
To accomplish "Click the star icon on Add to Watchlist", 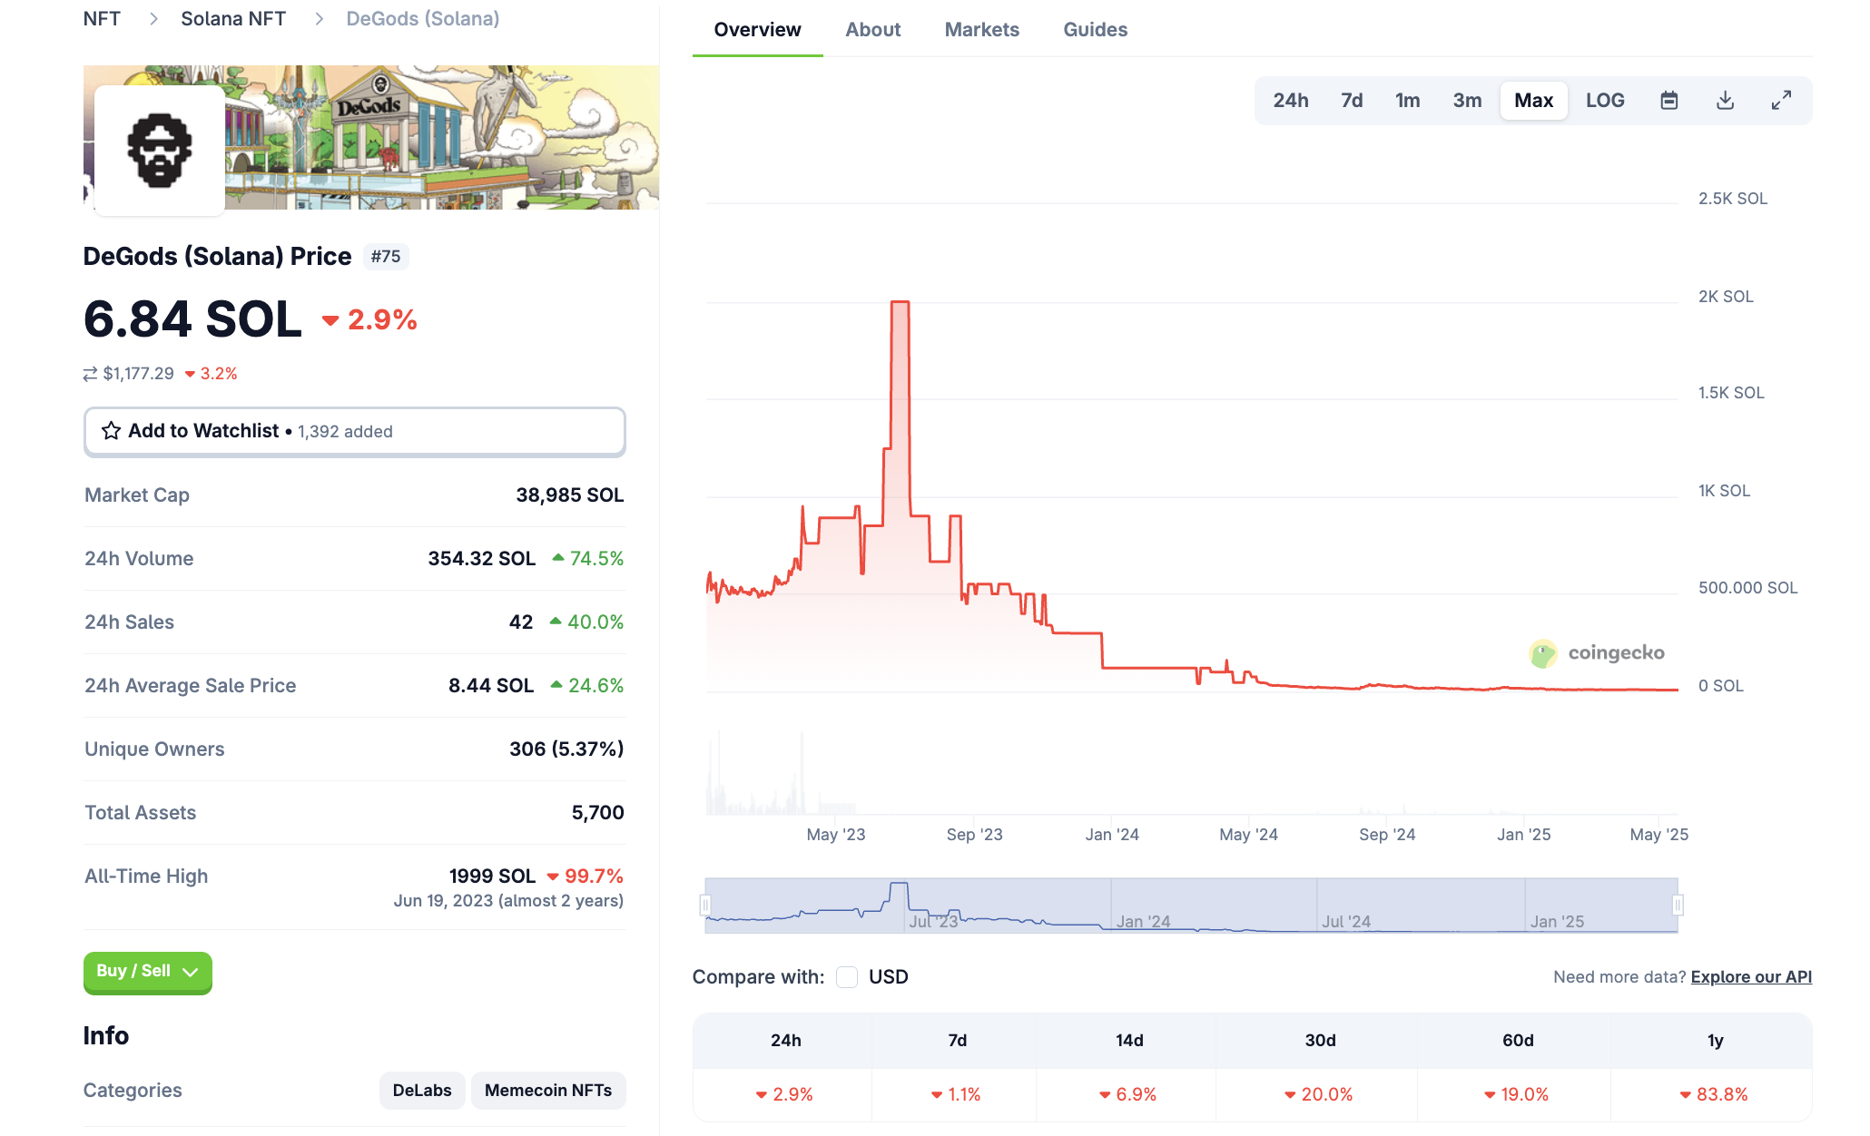I will (x=111, y=431).
